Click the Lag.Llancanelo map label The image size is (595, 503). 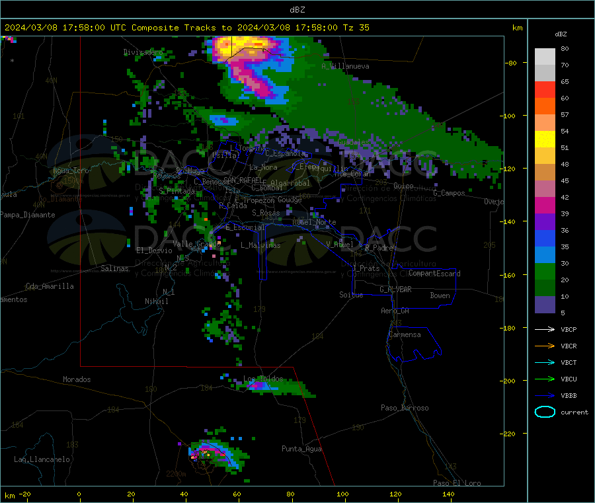(x=42, y=460)
